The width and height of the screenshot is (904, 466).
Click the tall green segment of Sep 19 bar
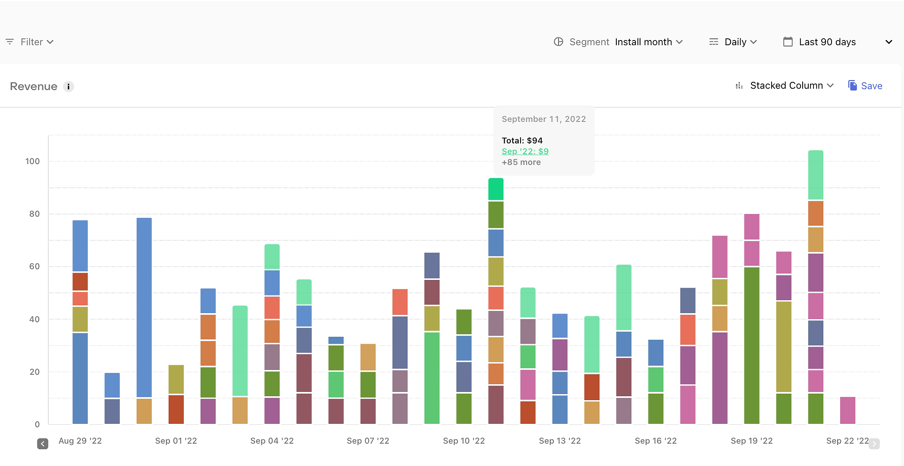point(752,345)
